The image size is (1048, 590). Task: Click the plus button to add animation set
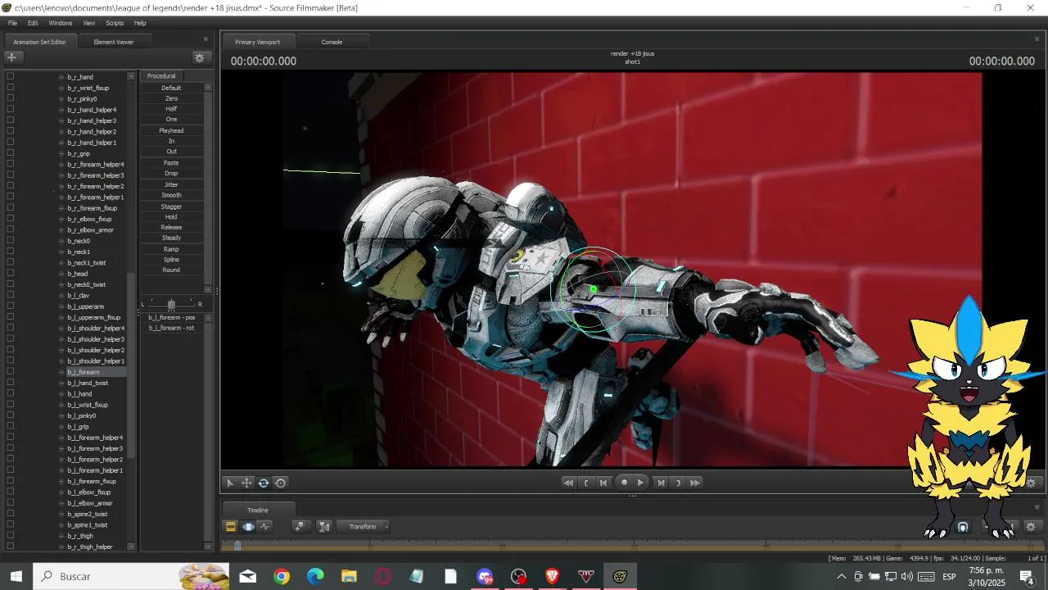pyautogui.click(x=11, y=57)
